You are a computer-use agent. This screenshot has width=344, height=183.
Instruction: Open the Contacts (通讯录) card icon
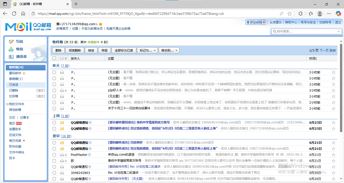pos(11,57)
